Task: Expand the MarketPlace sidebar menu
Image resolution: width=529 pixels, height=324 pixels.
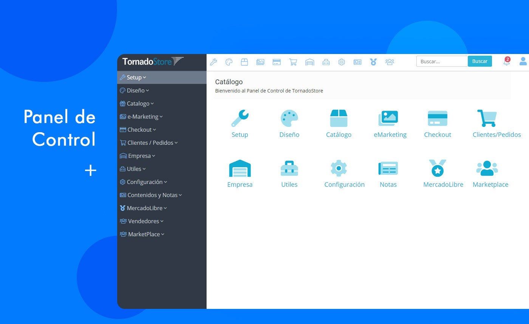Action: tap(162, 234)
